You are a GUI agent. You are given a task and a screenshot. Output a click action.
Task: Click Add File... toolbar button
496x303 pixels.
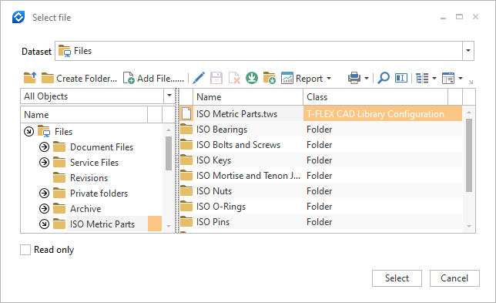coord(153,78)
